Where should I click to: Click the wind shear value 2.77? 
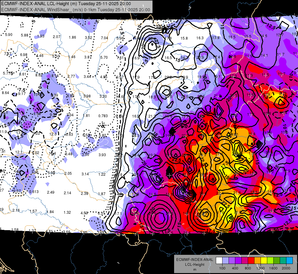click(x=71, y=76)
